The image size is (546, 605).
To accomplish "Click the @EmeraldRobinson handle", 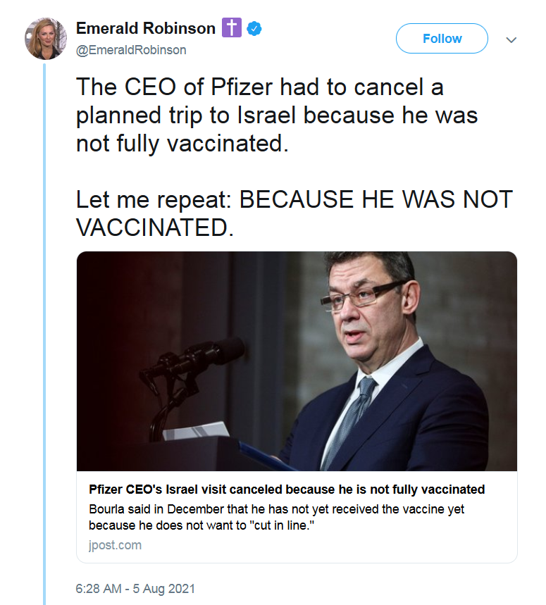I will pyautogui.click(x=131, y=50).
